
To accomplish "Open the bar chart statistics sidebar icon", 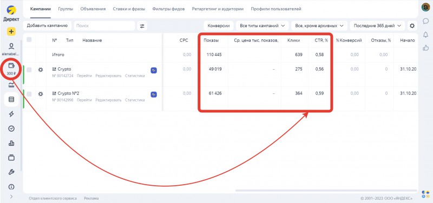I will tap(11, 143).
